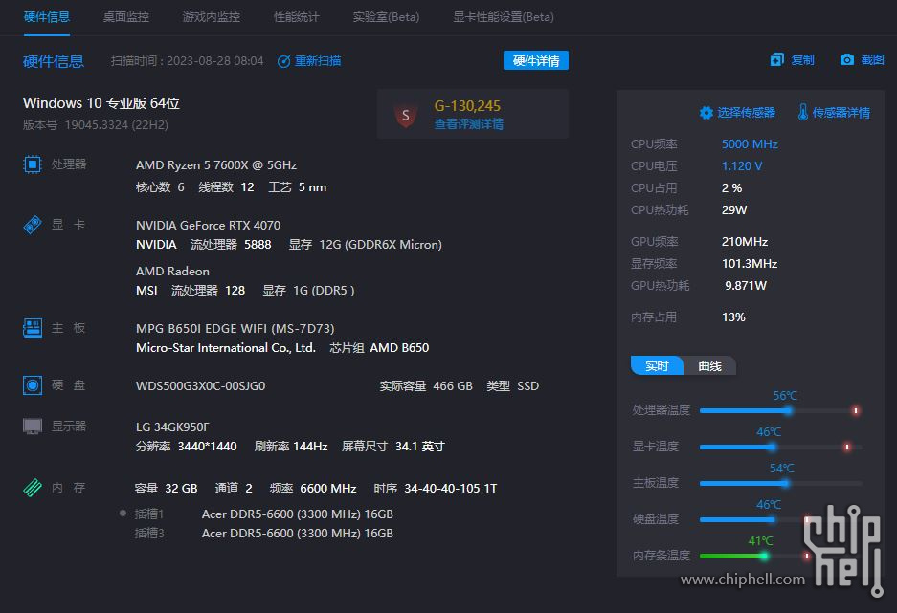The width and height of the screenshot is (897, 613).
Task: Click the 重新扫描 rescan link
Action: (318, 61)
